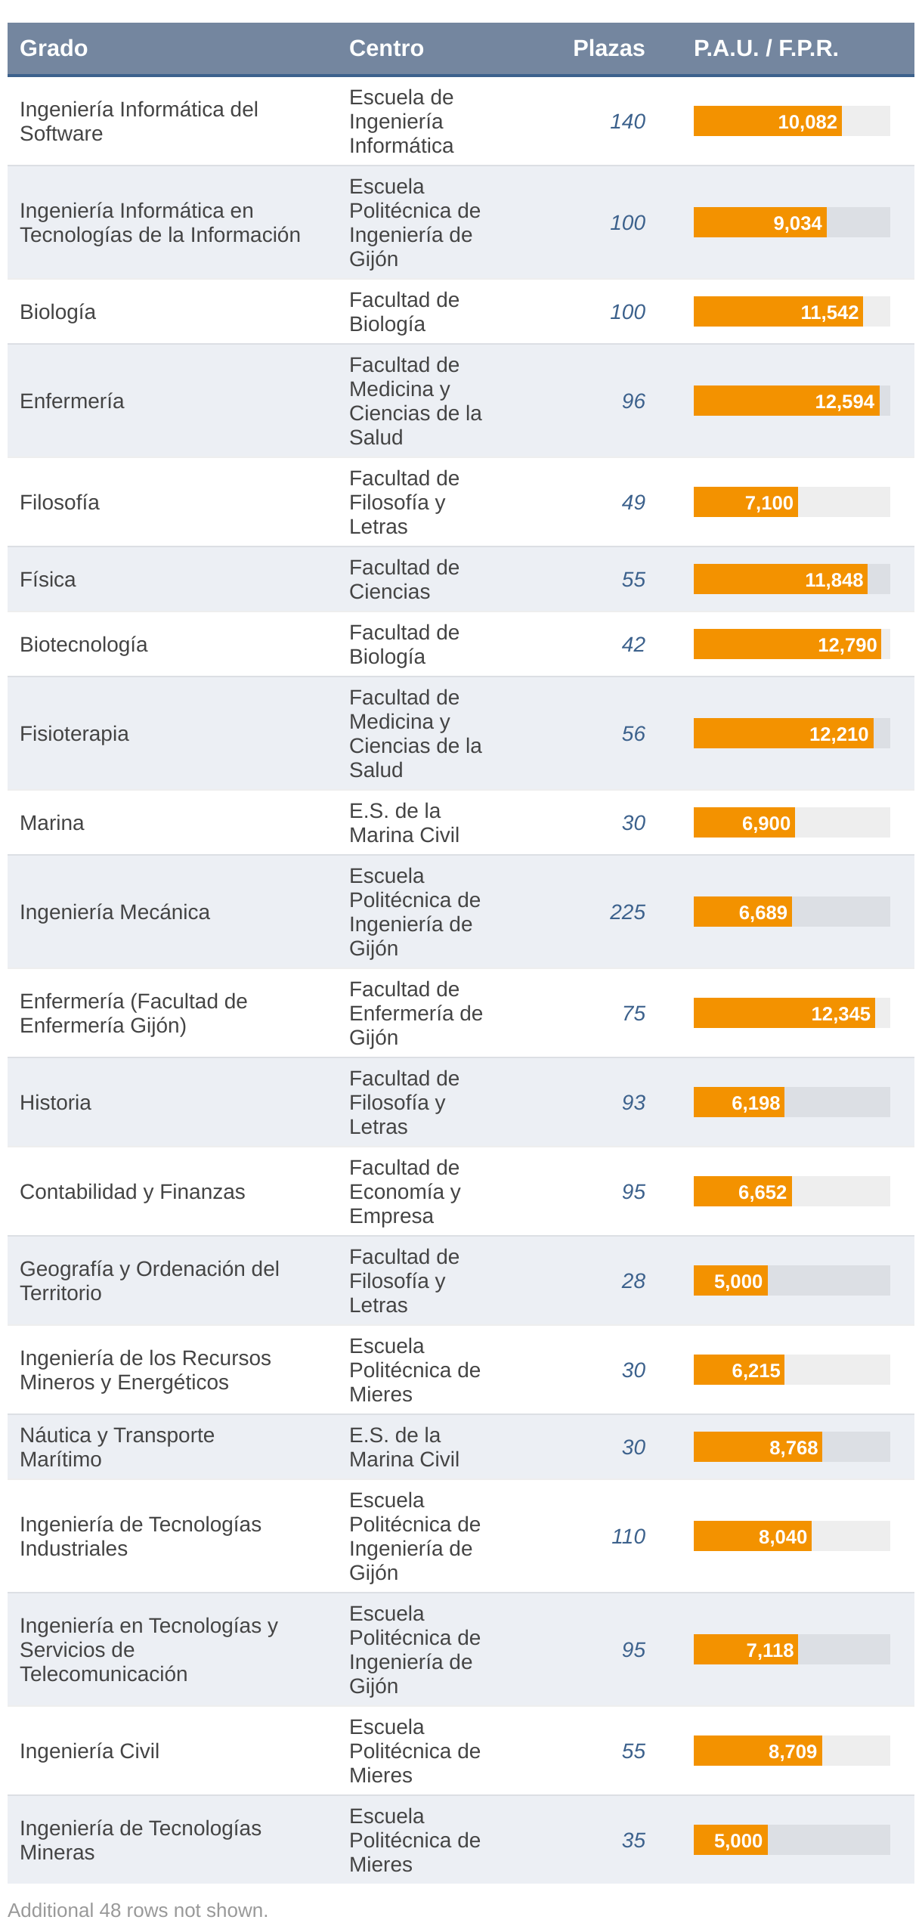Open the Filosofía grade entry
922x1929 pixels.
pyautogui.click(x=60, y=503)
